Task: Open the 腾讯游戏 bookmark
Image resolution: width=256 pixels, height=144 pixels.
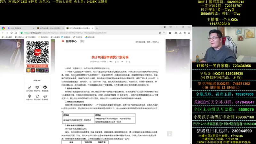Action: pos(43,37)
